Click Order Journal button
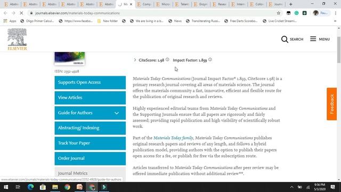Image resolution: width=341 pixels, height=192 pixels. [90, 158]
